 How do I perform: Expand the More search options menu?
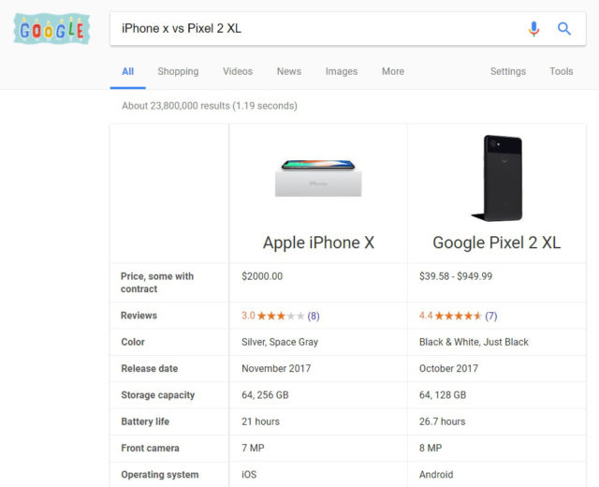[x=393, y=71]
